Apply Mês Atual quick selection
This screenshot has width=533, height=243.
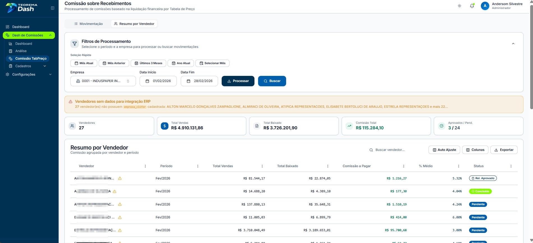(84, 63)
